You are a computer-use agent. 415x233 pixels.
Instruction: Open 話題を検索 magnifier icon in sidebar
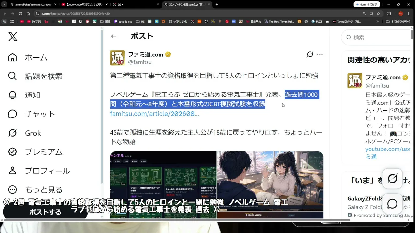pos(12,76)
